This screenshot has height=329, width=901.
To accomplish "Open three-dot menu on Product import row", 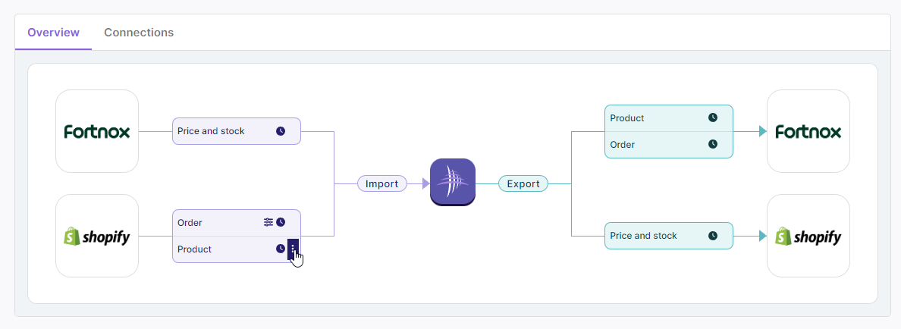I will click(294, 249).
